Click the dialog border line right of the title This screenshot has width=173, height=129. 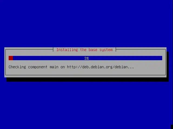click(141, 49)
